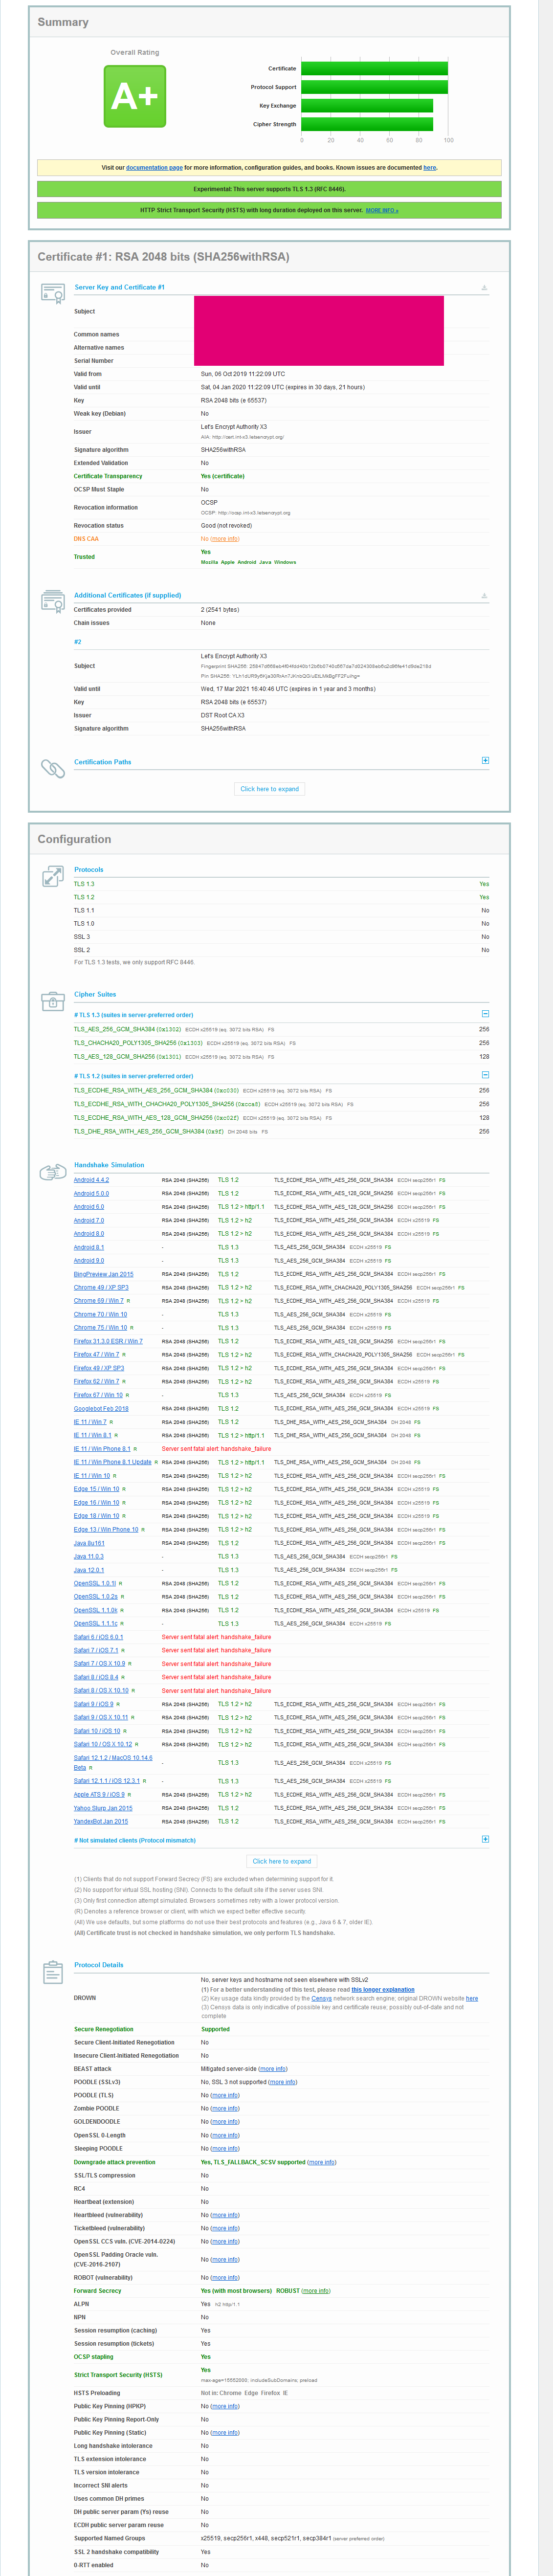Open DNS CAA 'more info' link
This screenshot has height=2576, width=553.
click(x=225, y=539)
